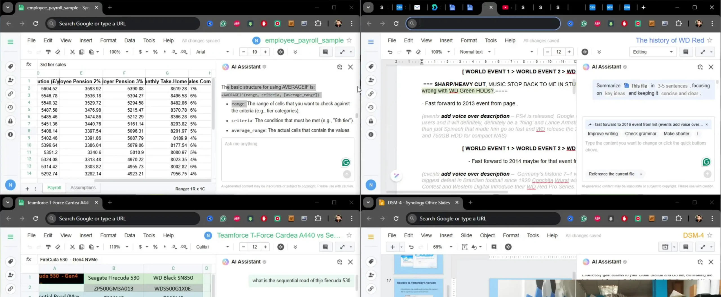Click the link icon in payroll window sidebar
721x297 pixels.
pos(10,94)
